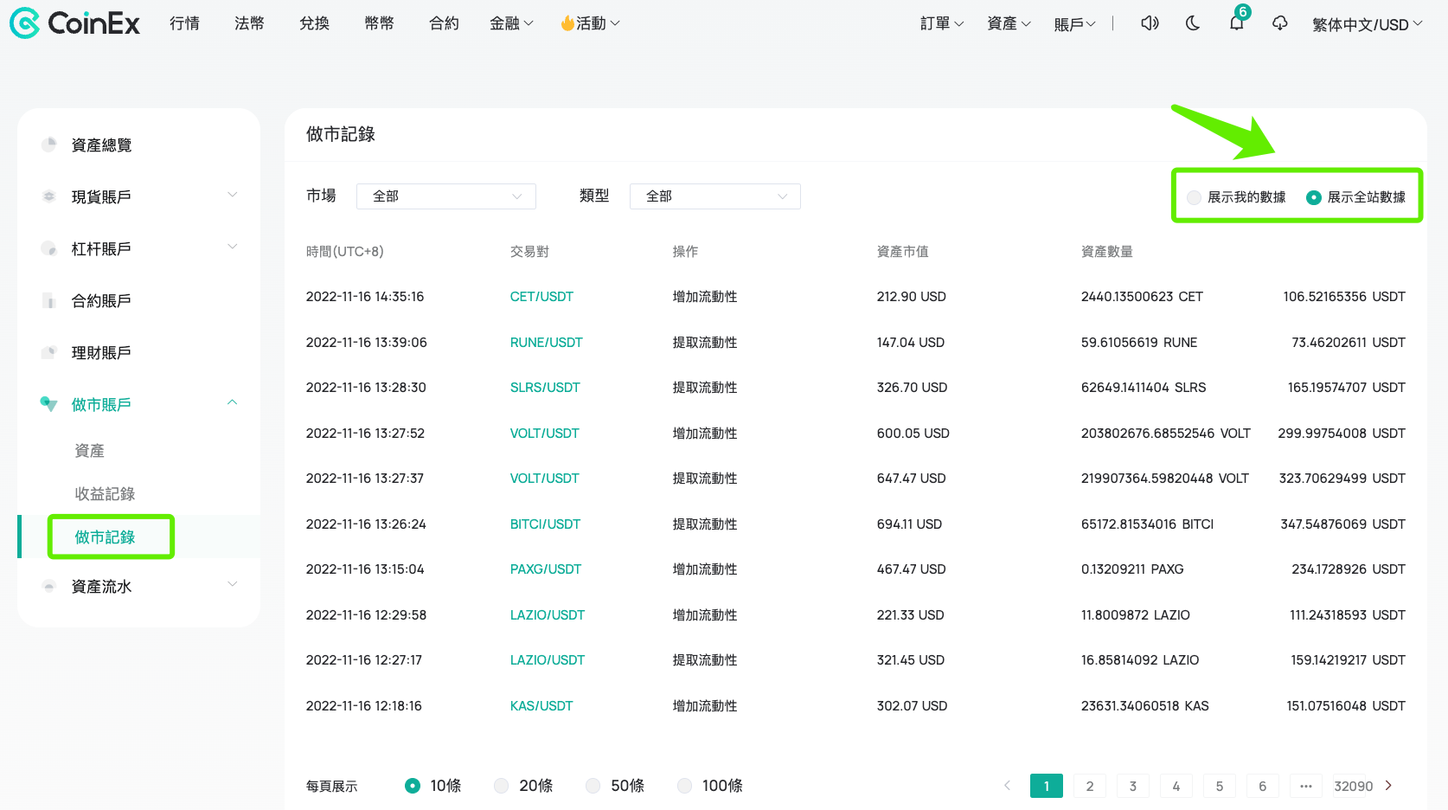Viewport: 1448px width, 810px height.
Task: Click the 做市賬戶 sidebar icon
Action: point(49,404)
